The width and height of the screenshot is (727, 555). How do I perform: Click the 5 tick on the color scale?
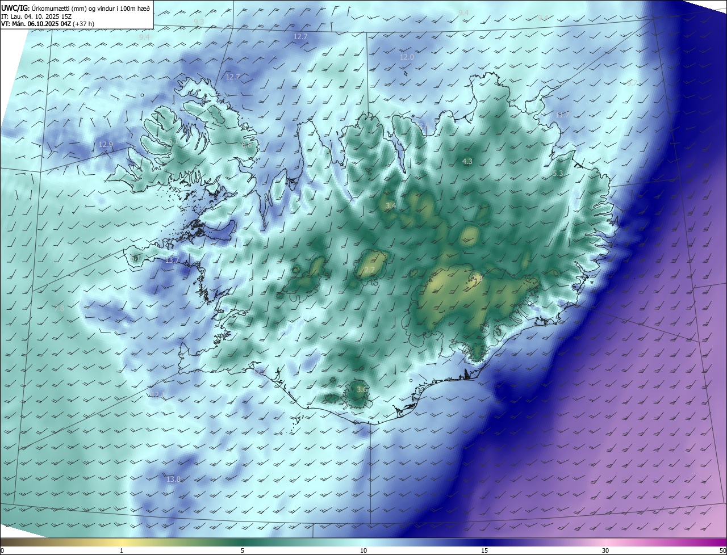pos(243,550)
